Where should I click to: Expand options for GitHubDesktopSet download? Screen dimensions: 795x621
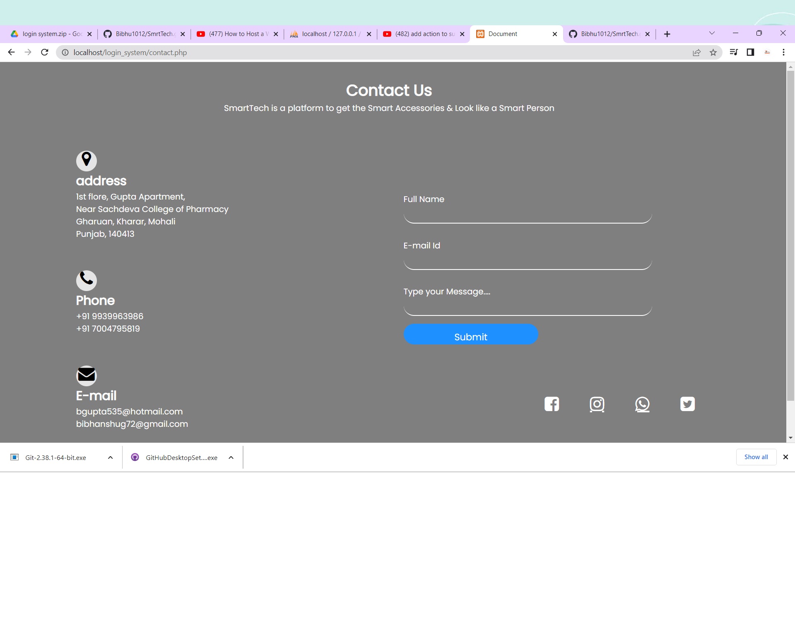pos(231,457)
